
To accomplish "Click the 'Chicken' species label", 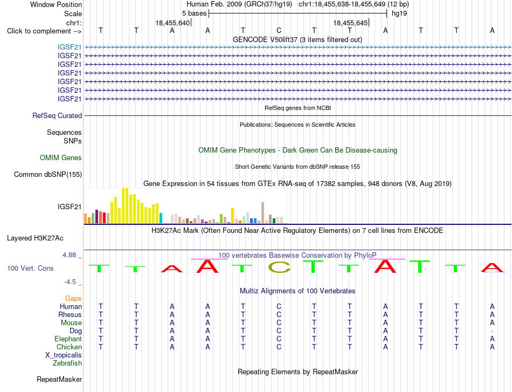I will pos(69,347).
